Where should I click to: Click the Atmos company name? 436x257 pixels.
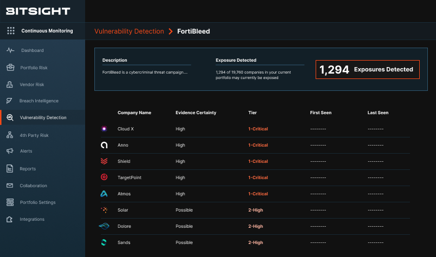click(124, 194)
